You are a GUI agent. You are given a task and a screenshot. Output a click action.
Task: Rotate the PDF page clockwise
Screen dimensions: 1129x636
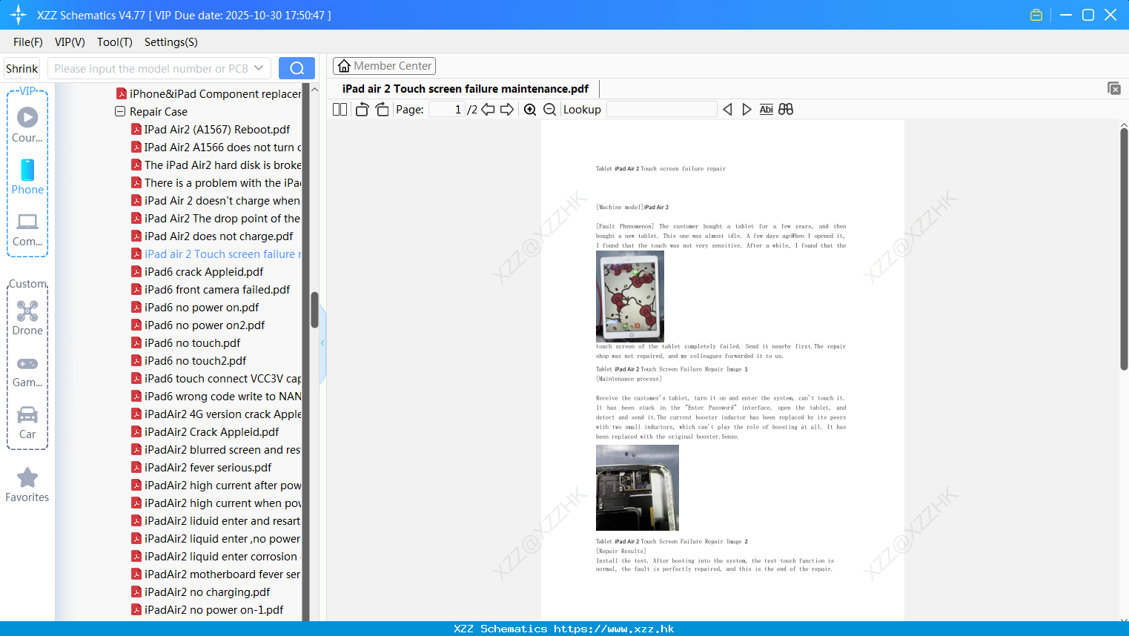click(x=382, y=110)
